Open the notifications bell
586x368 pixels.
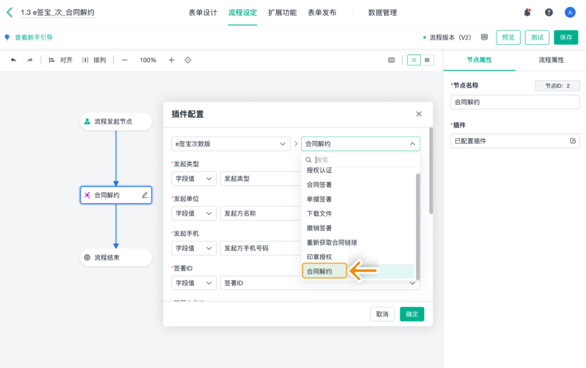527,12
